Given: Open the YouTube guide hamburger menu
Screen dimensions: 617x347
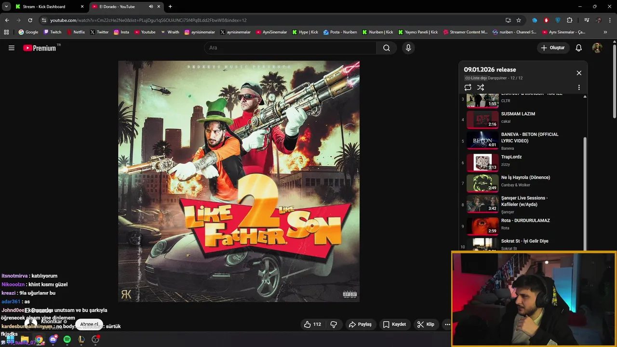Looking at the screenshot, I should [12, 48].
